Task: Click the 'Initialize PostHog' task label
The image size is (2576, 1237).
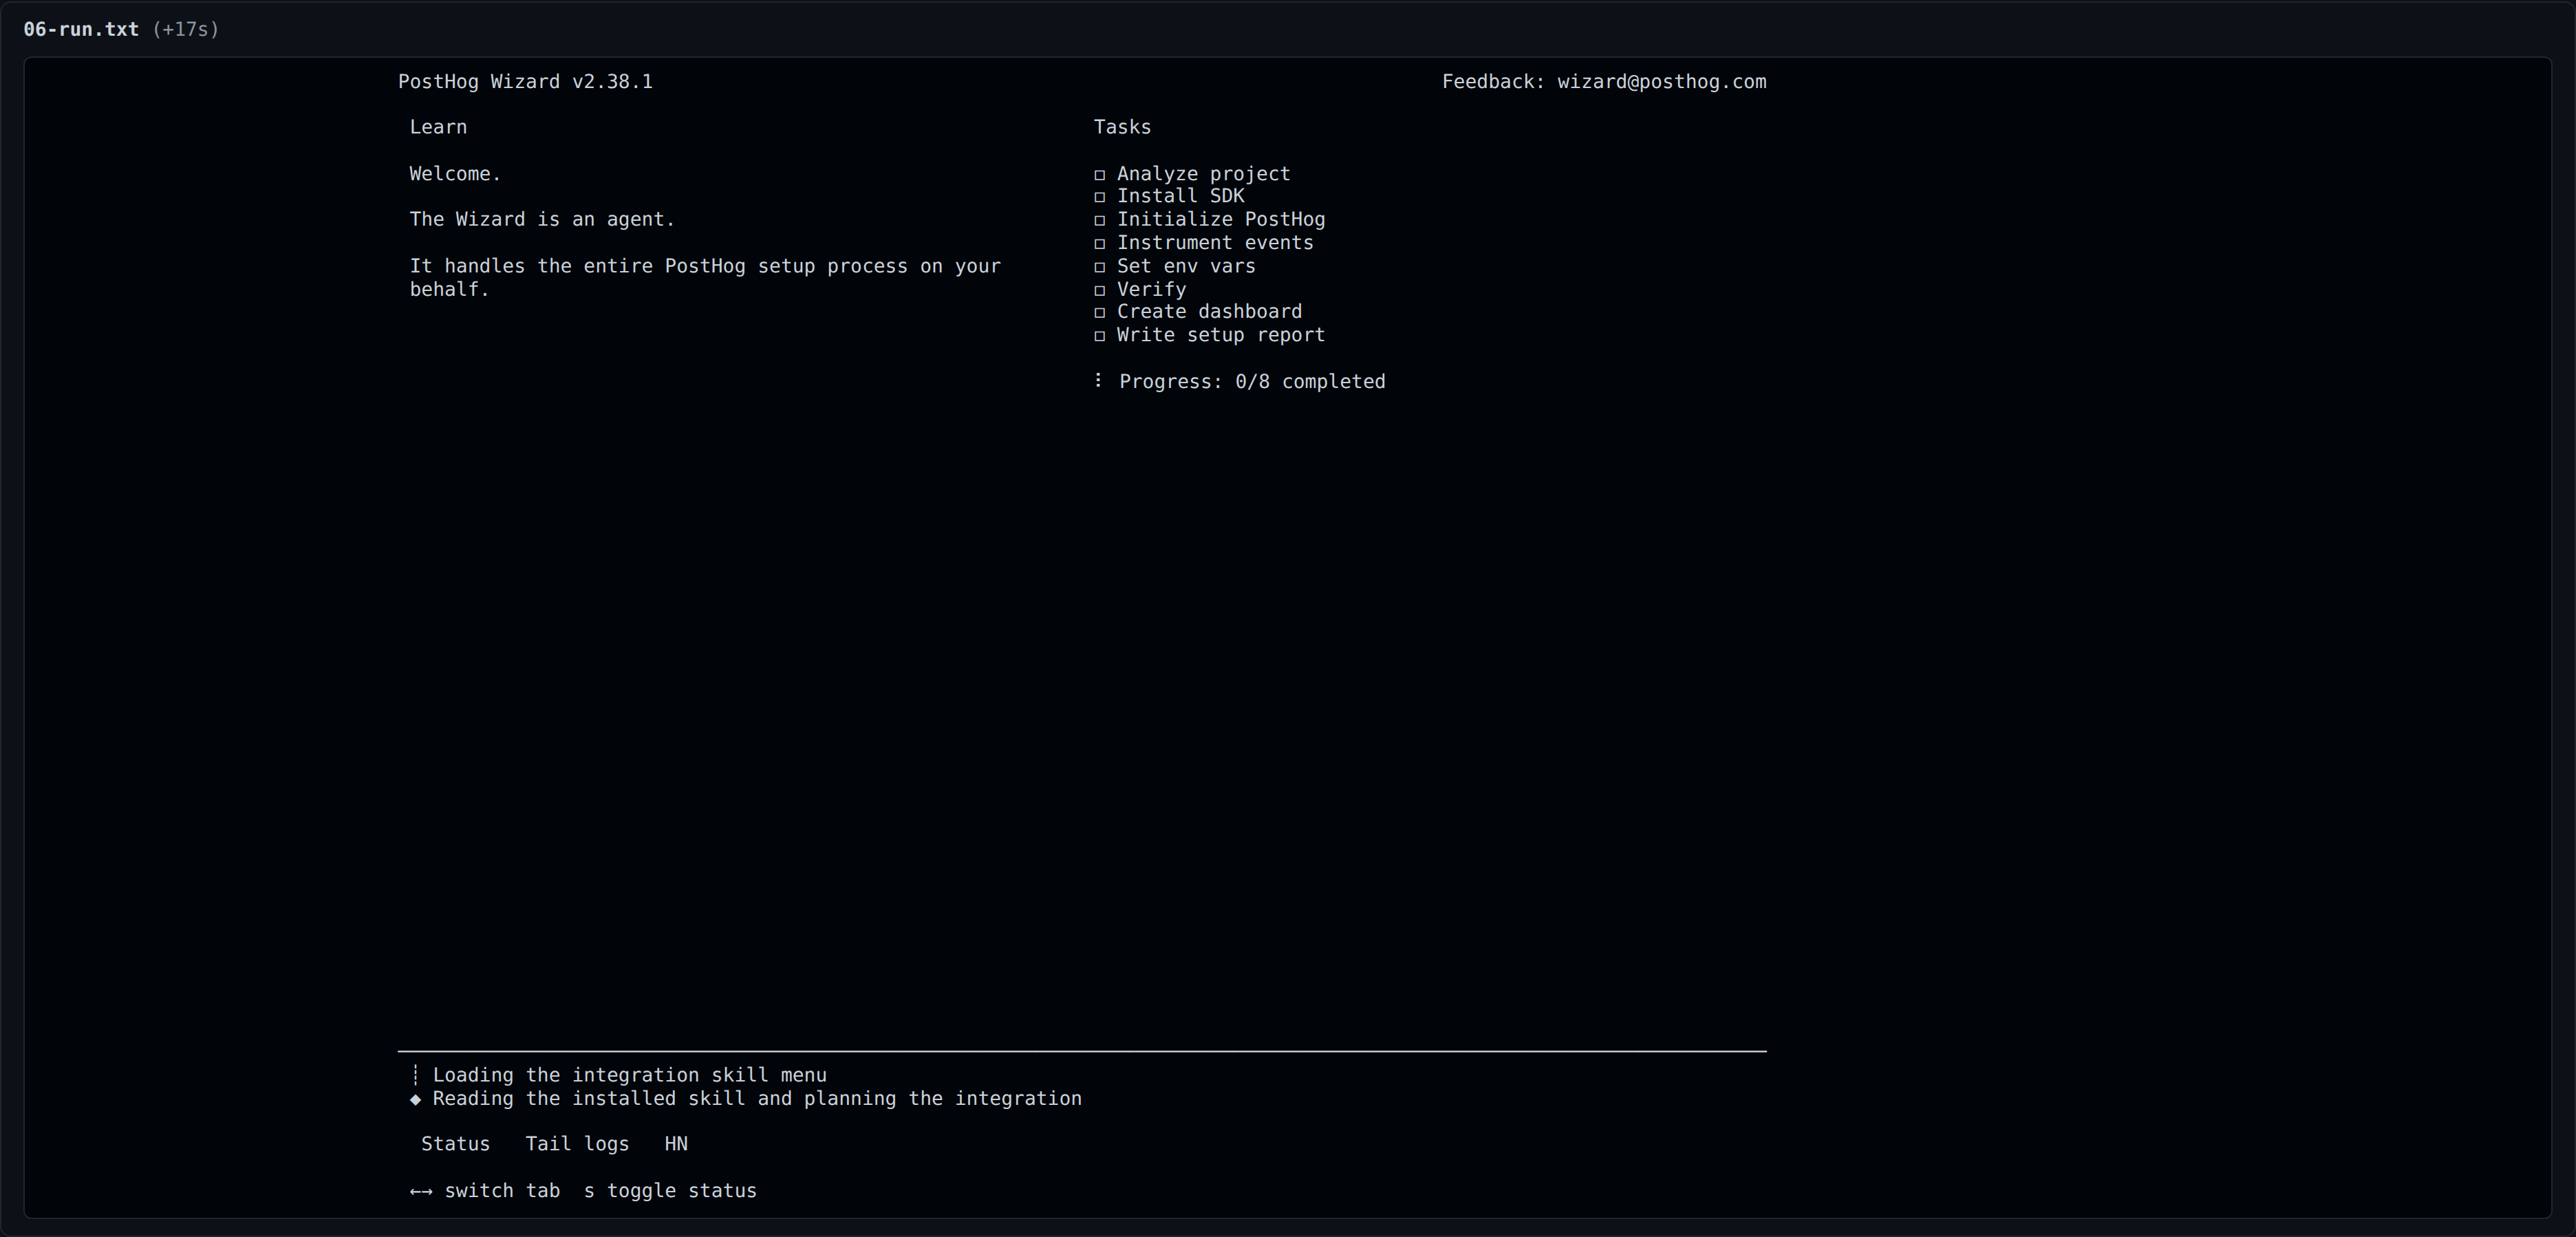Action: (x=1221, y=219)
